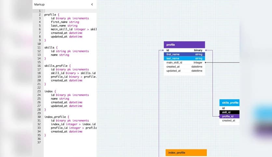
Task: Place cursor on empty line 37
Action: pos(65,142)
